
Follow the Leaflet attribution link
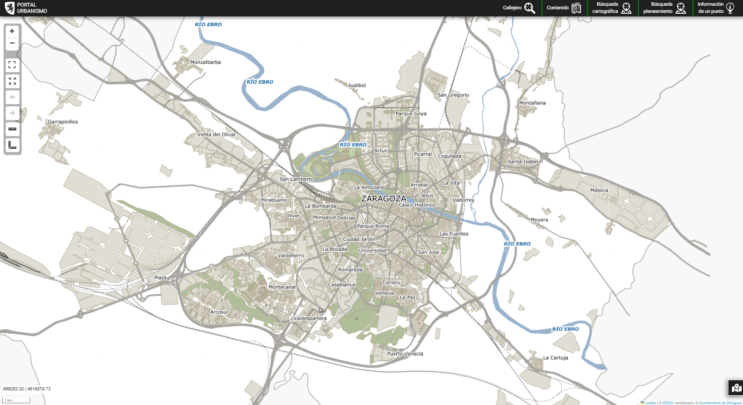click(x=650, y=403)
